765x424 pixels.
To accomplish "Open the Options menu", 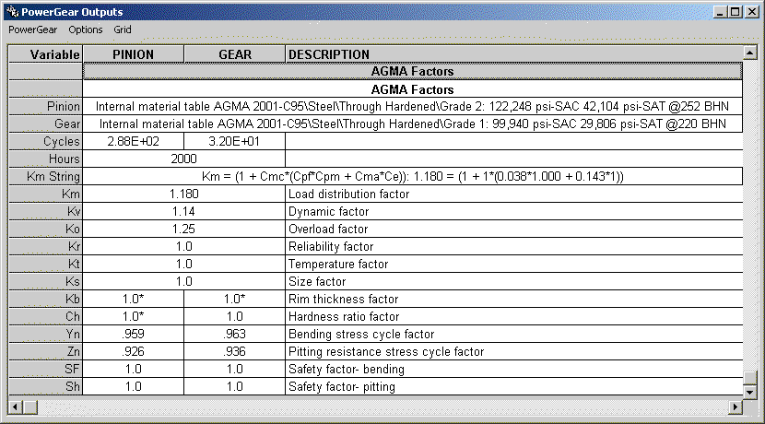I will click(86, 29).
